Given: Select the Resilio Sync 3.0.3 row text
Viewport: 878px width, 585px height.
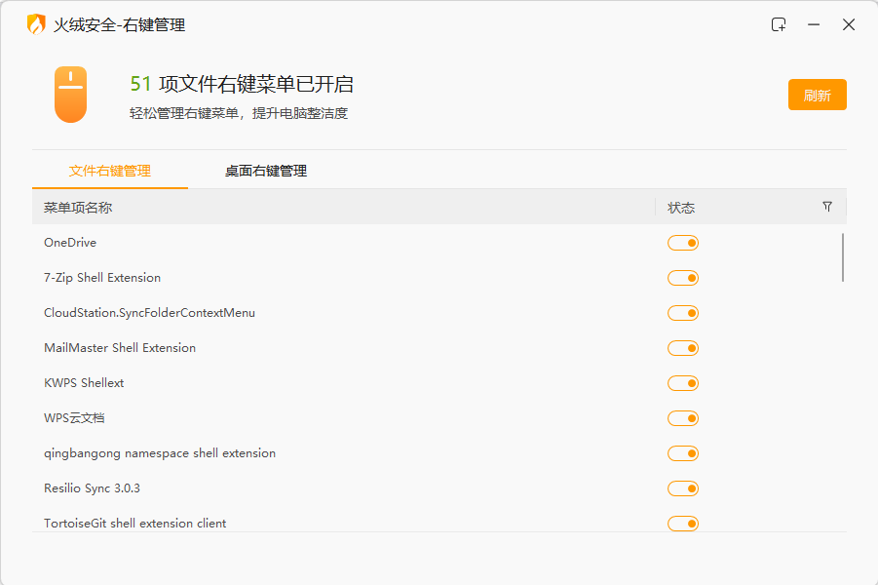Looking at the screenshot, I should 92,488.
